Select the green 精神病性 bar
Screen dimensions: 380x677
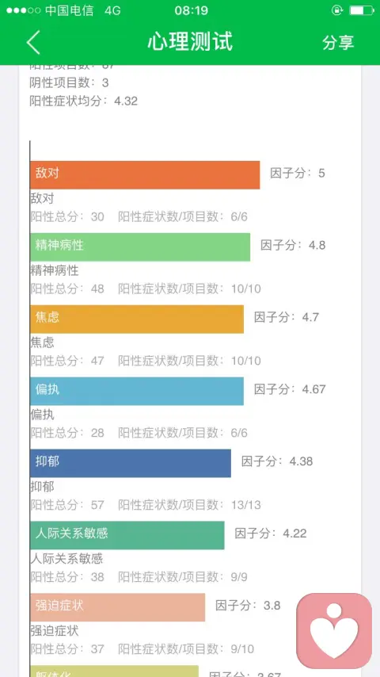[x=140, y=247]
